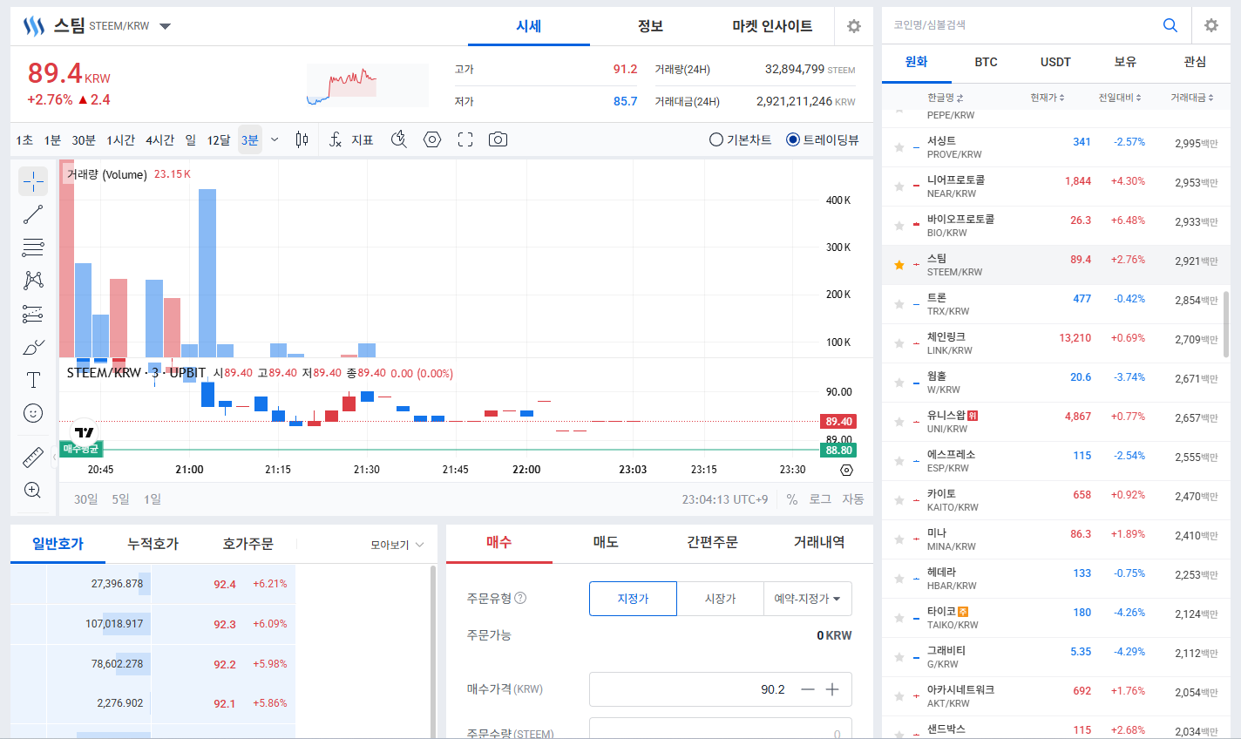Toggle favorite star for 서싱트 PROVE/KRW
This screenshot has height=739, width=1241.
(899, 147)
